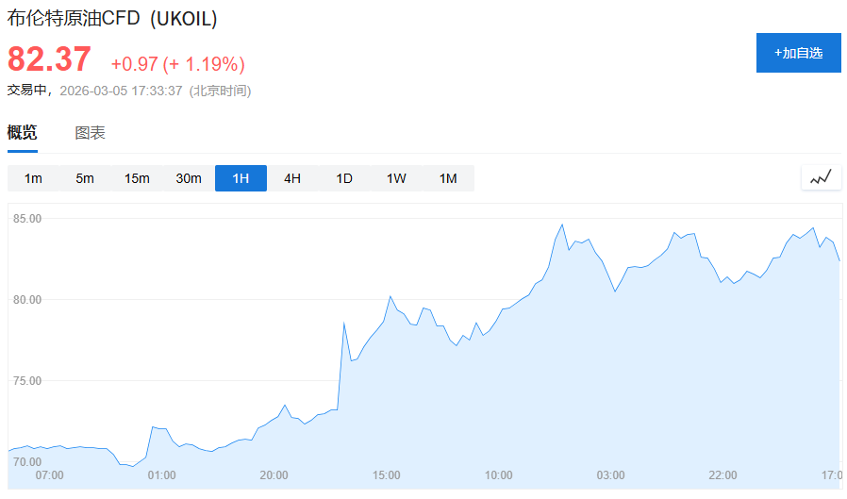
Task: Click the 82.37 current price
Action: (50, 60)
